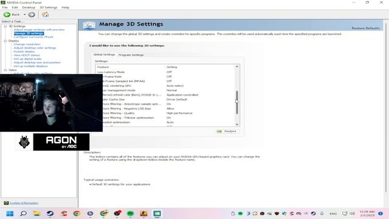Select Texture filtering Anisotropic sample optimization row
Screen dimensions: 389x219
pyautogui.click(x=165, y=104)
